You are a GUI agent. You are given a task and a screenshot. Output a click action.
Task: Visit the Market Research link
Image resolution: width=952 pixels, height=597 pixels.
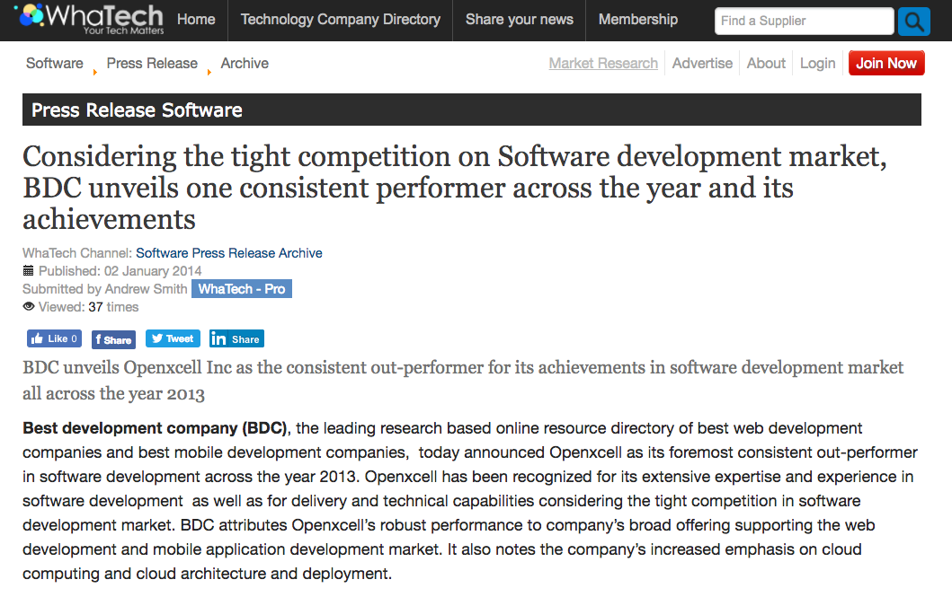(603, 63)
